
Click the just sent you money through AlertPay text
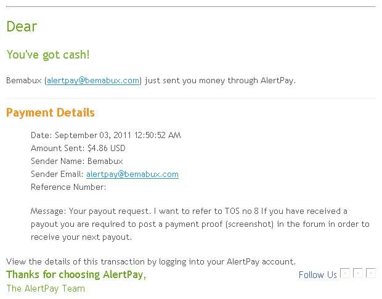(x=220, y=80)
